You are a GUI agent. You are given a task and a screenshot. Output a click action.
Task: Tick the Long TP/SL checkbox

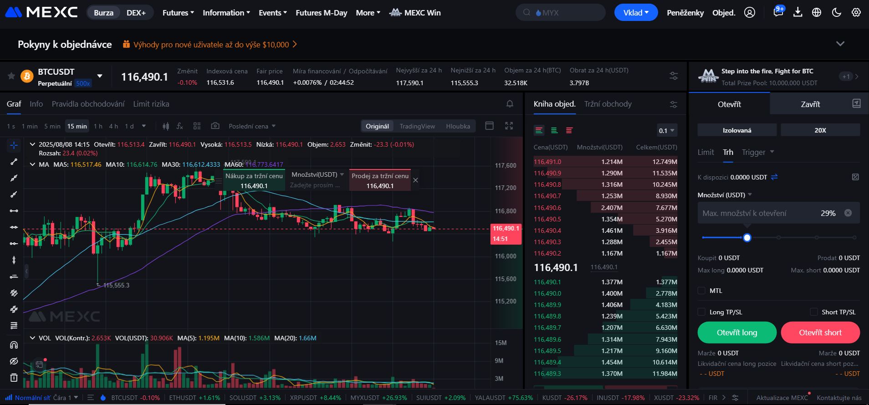[701, 312]
